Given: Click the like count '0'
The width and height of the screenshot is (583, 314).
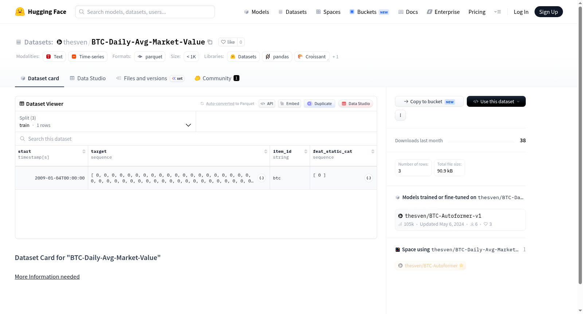Looking at the screenshot, I should pos(241,42).
